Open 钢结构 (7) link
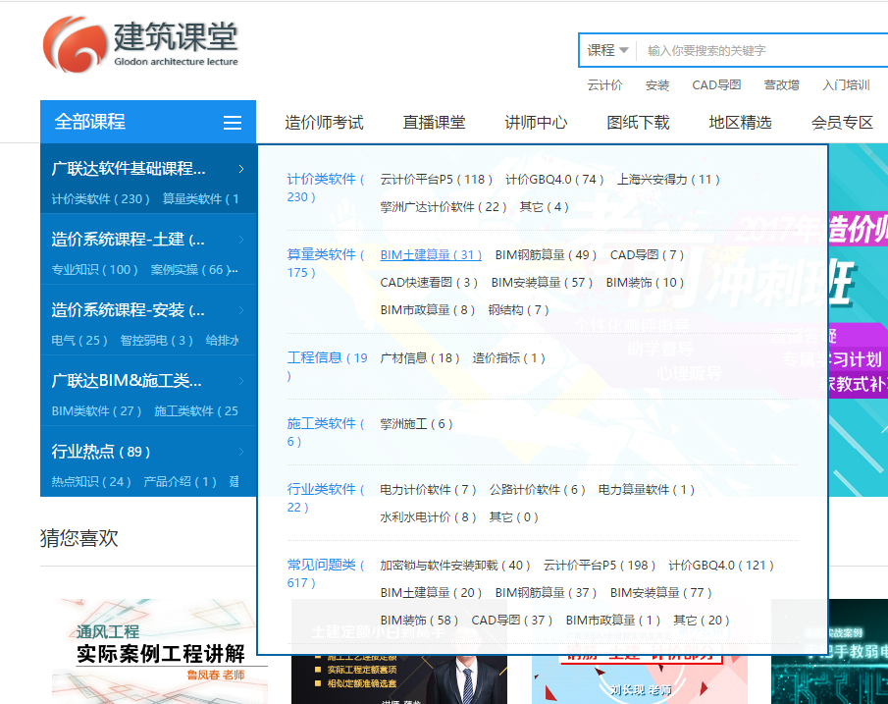The image size is (888, 704). coord(519,310)
